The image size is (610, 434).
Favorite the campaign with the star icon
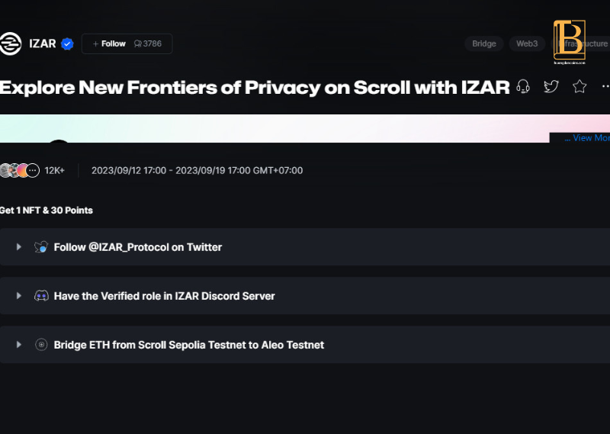pyautogui.click(x=579, y=86)
